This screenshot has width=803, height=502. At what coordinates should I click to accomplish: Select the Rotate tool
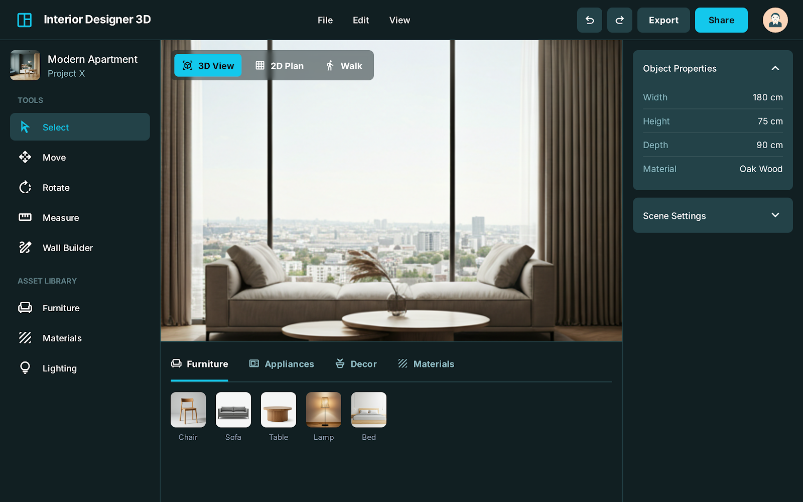[55, 187]
